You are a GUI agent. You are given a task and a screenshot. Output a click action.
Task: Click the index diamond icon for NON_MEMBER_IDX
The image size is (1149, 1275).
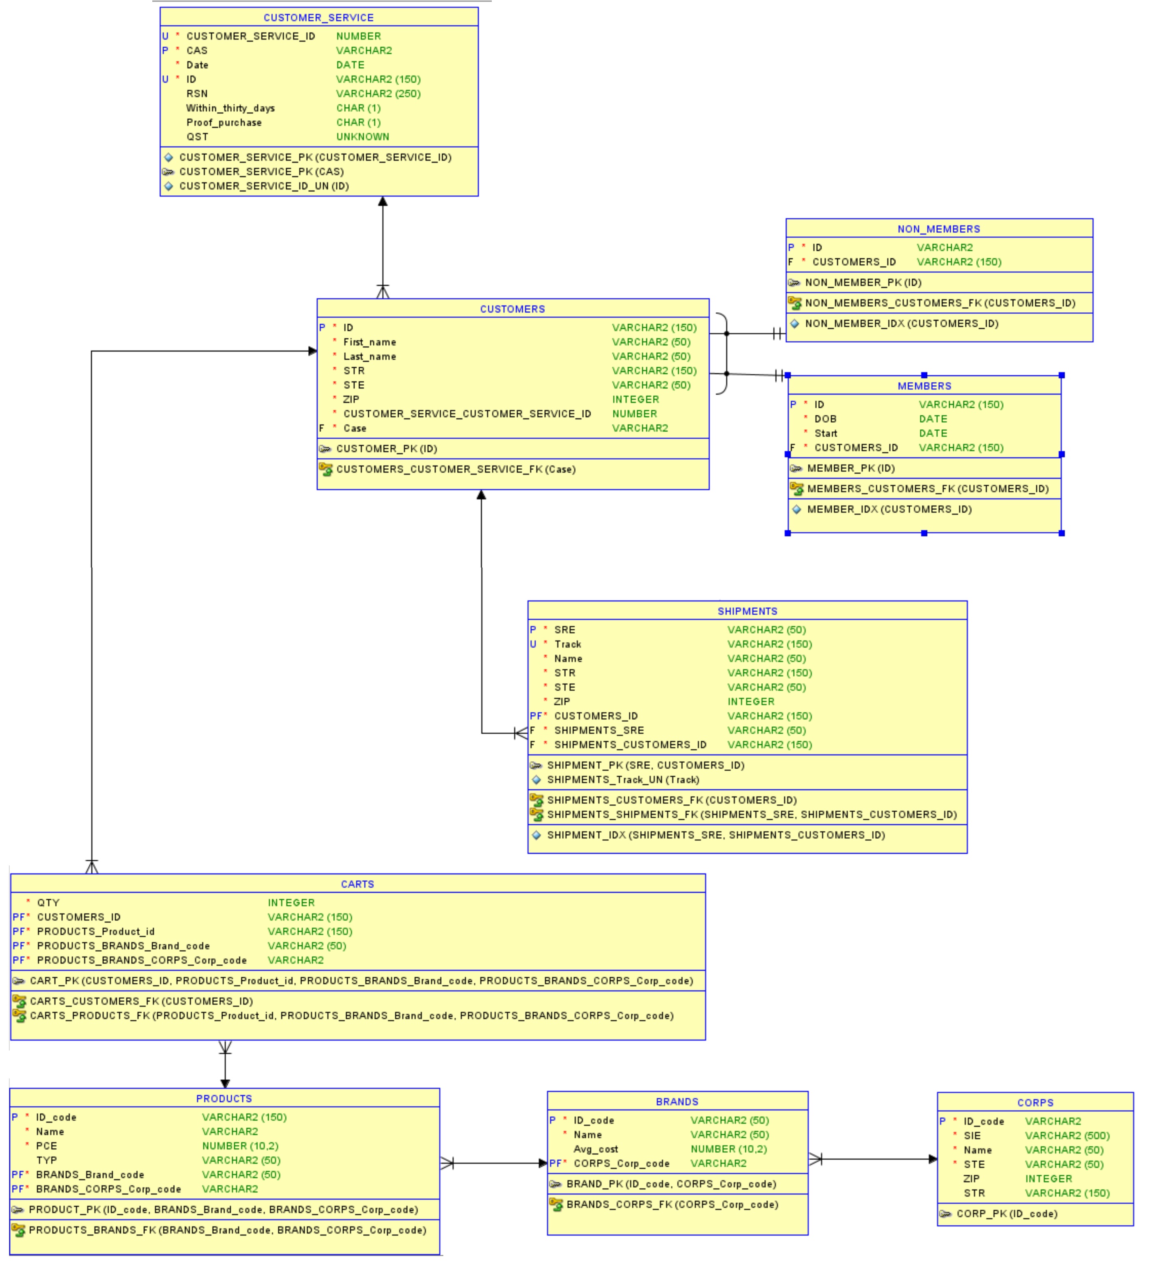[795, 324]
